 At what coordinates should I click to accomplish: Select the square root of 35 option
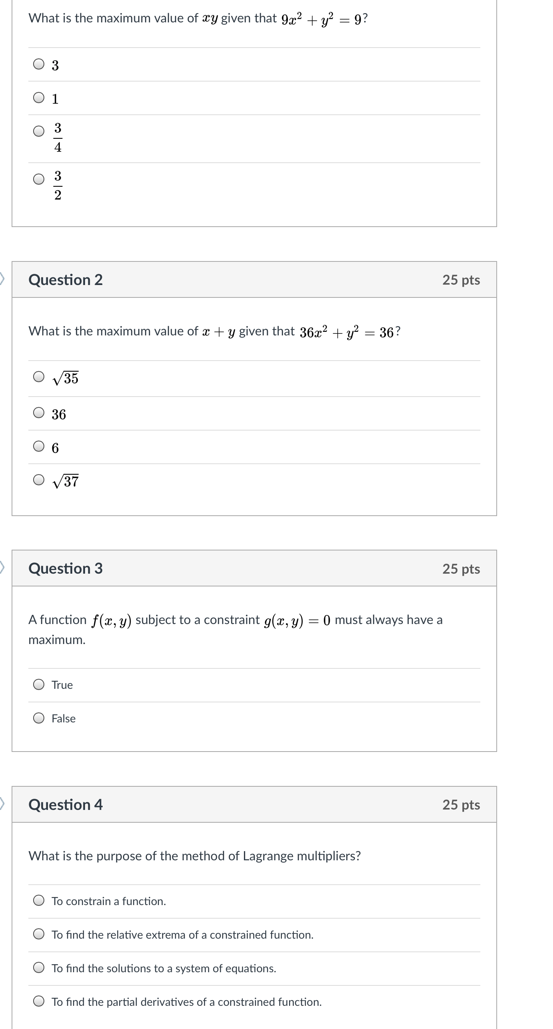(39, 377)
